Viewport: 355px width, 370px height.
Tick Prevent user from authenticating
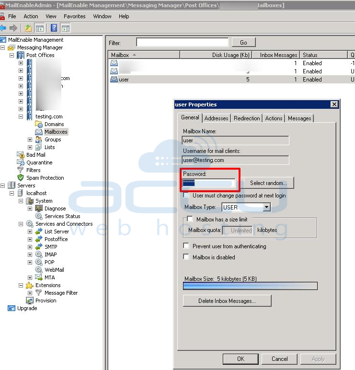(x=186, y=246)
